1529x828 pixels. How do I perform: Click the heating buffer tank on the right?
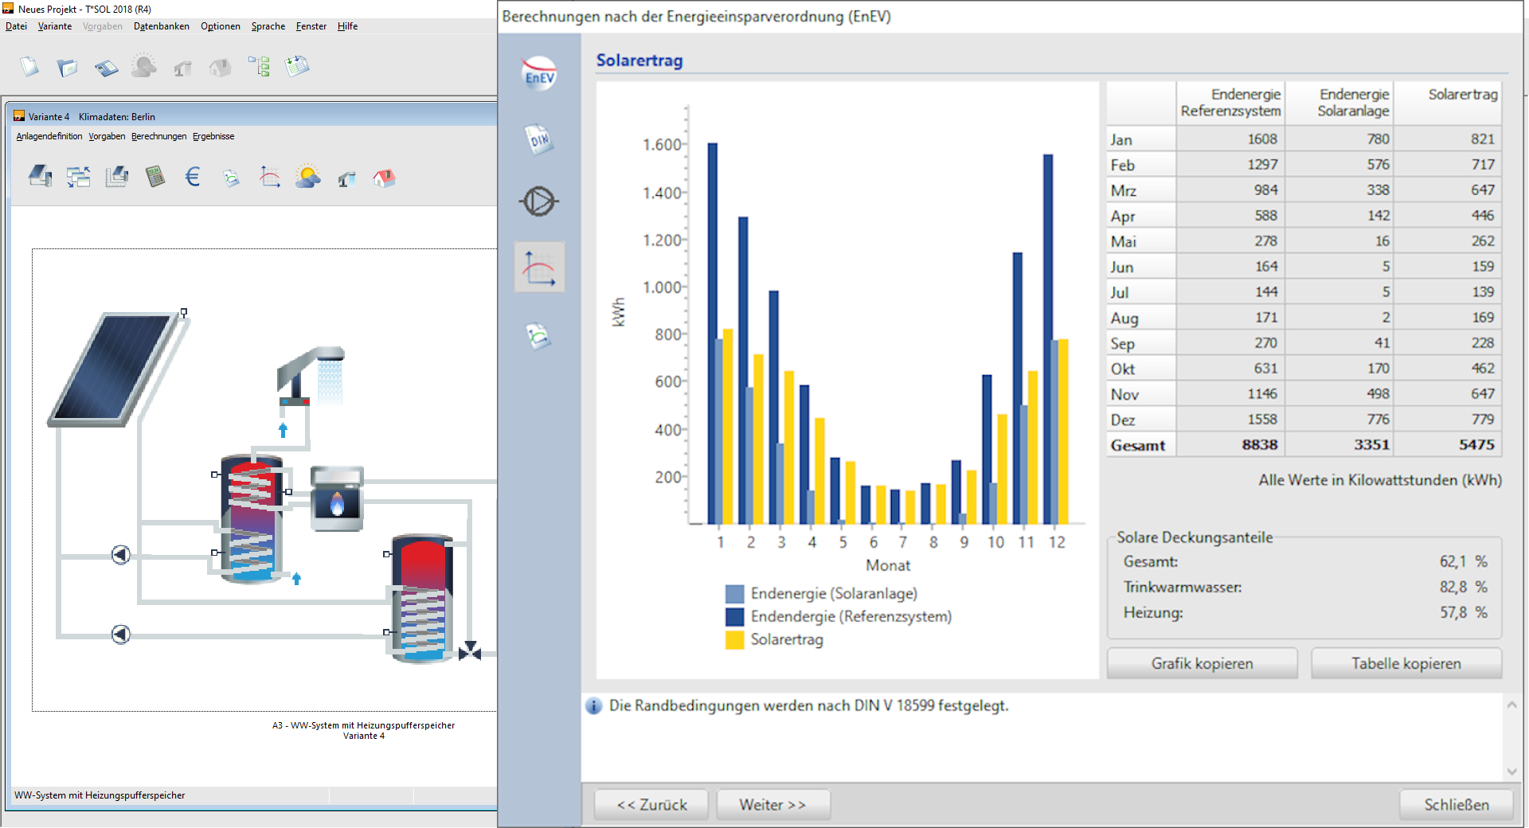click(x=421, y=599)
